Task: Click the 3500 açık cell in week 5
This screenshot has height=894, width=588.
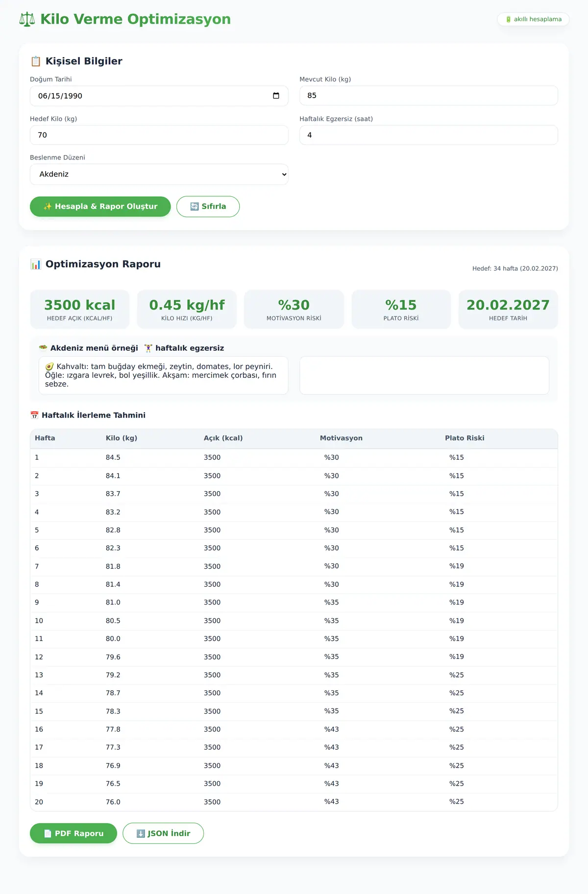Action: coord(212,530)
